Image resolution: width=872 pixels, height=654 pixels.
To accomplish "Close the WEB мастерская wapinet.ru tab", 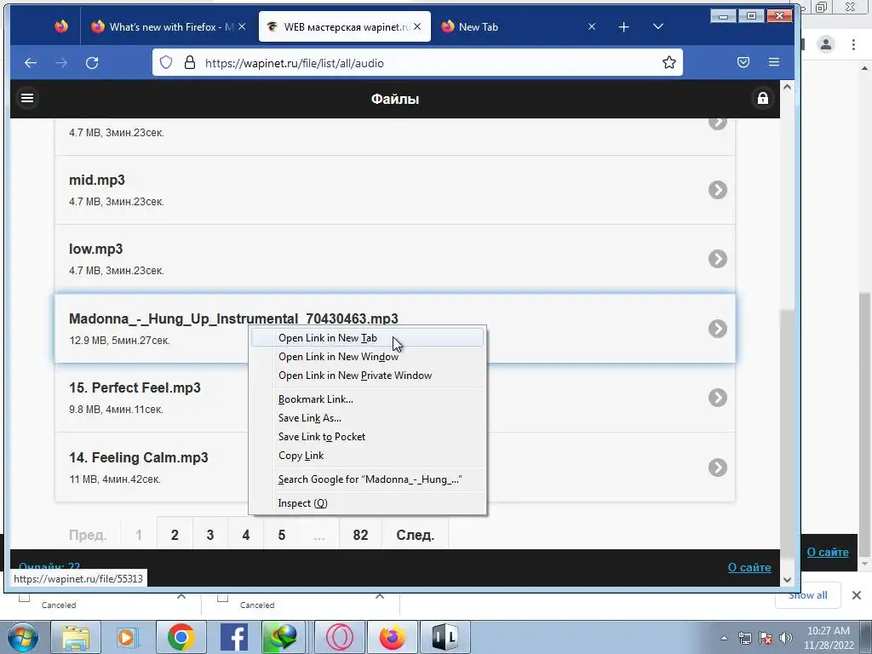I will tap(417, 26).
